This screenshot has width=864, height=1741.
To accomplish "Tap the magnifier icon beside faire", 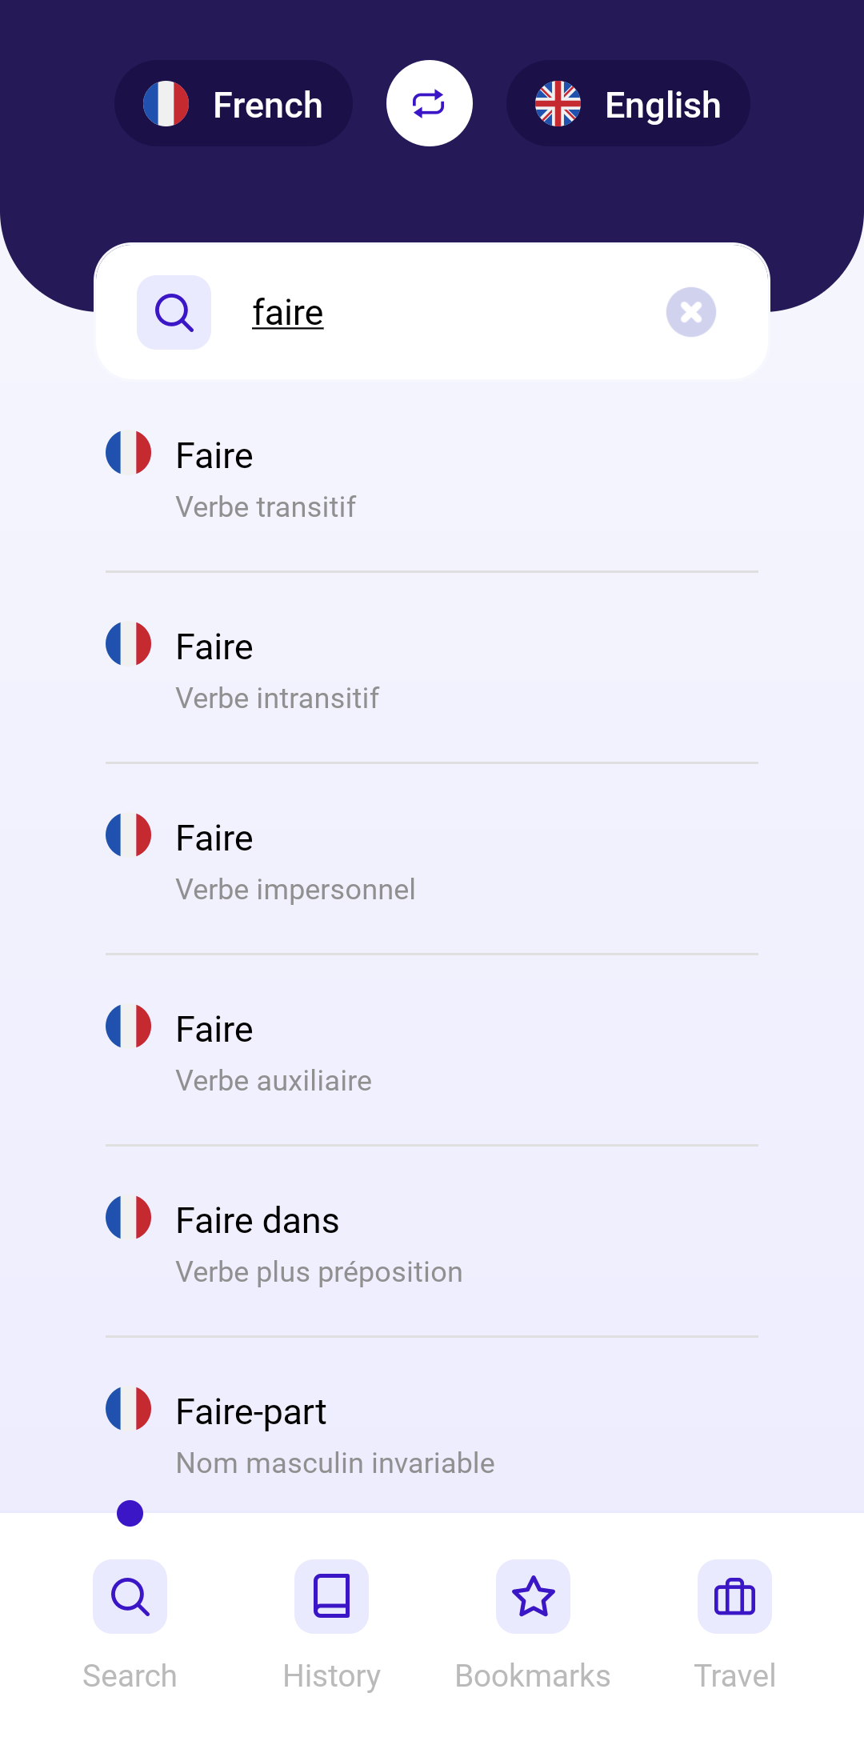I will pyautogui.click(x=174, y=312).
